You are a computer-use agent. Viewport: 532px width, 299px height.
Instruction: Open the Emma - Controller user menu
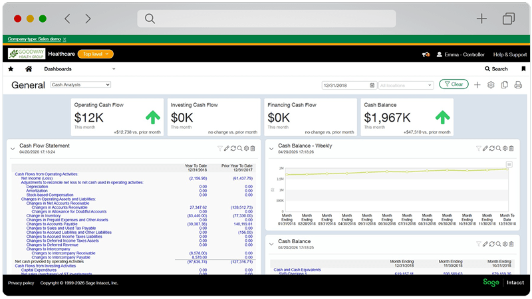pos(460,54)
